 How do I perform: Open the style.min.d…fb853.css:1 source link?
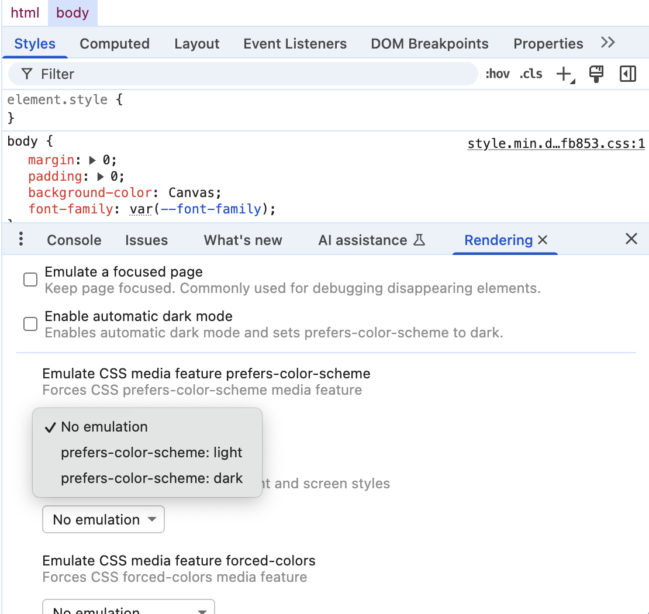pyautogui.click(x=555, y=144)
